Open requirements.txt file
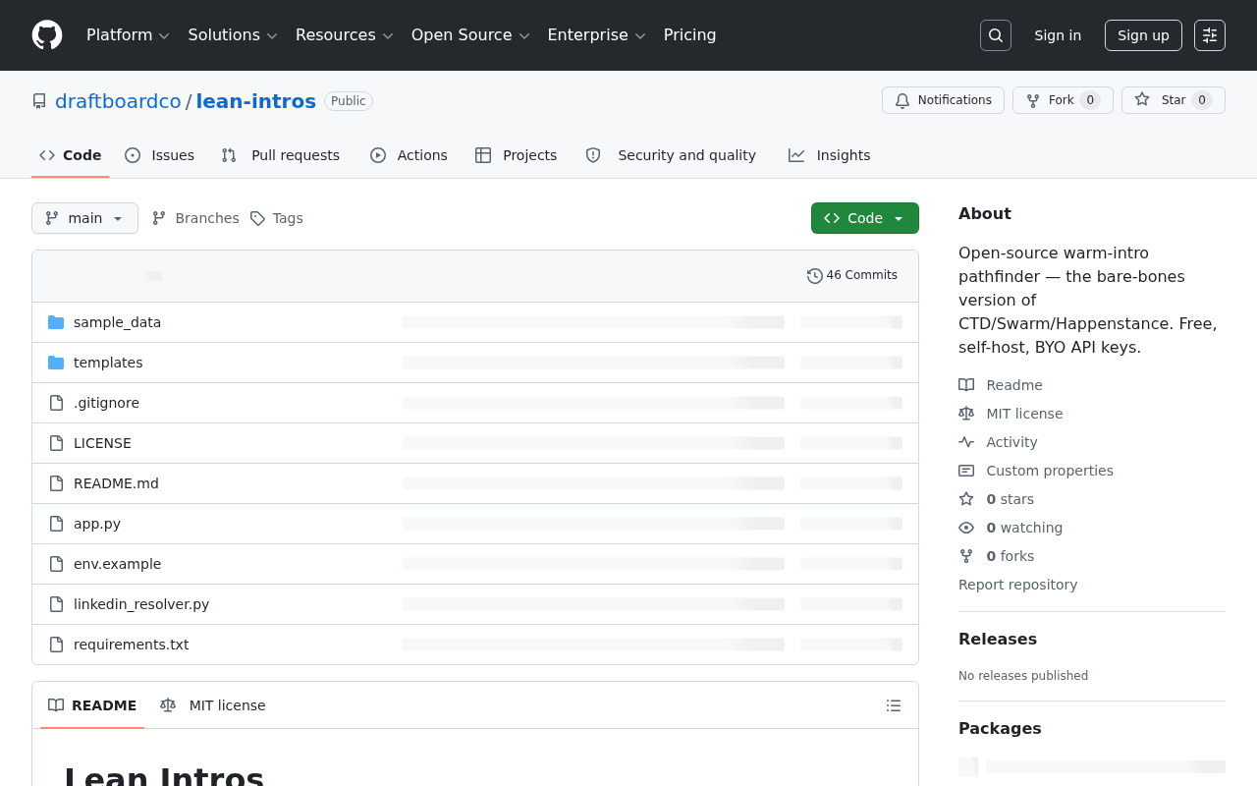Screen dimensions: 1257x786 tap(131, 645)
